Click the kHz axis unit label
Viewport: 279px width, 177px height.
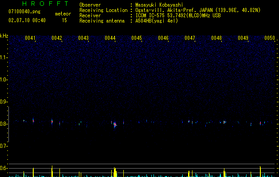tap(4, 36)
